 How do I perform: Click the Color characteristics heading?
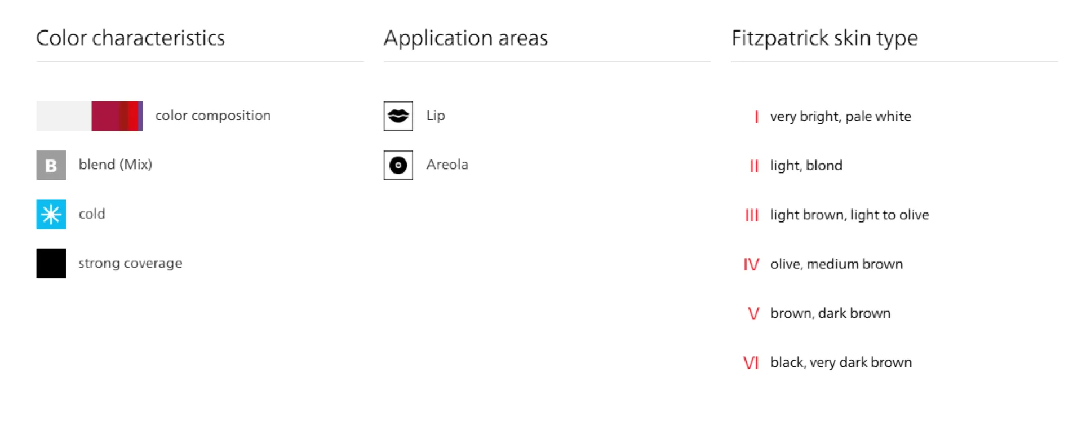(131, 38)
